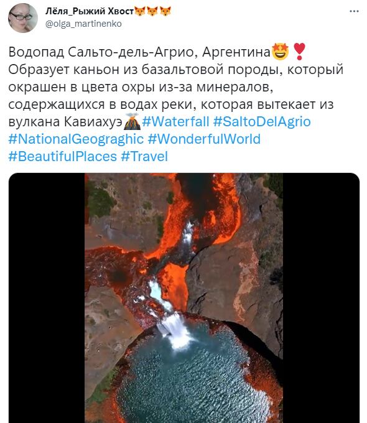
Task: Click the star-eyes emoji after Аргентина
Action: (x=280, y=52)
